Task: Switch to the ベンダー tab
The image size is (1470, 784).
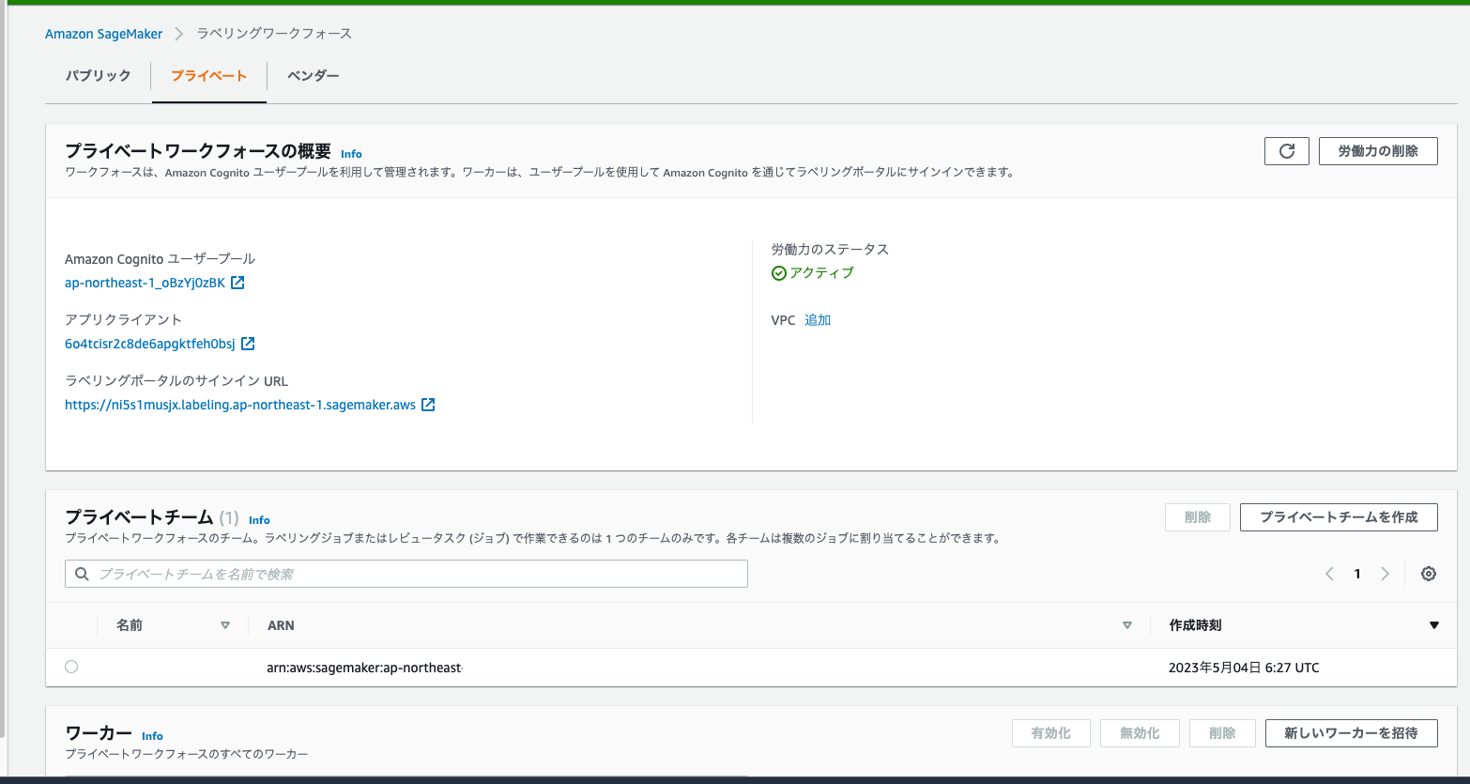Action: (x=314, y=75)
